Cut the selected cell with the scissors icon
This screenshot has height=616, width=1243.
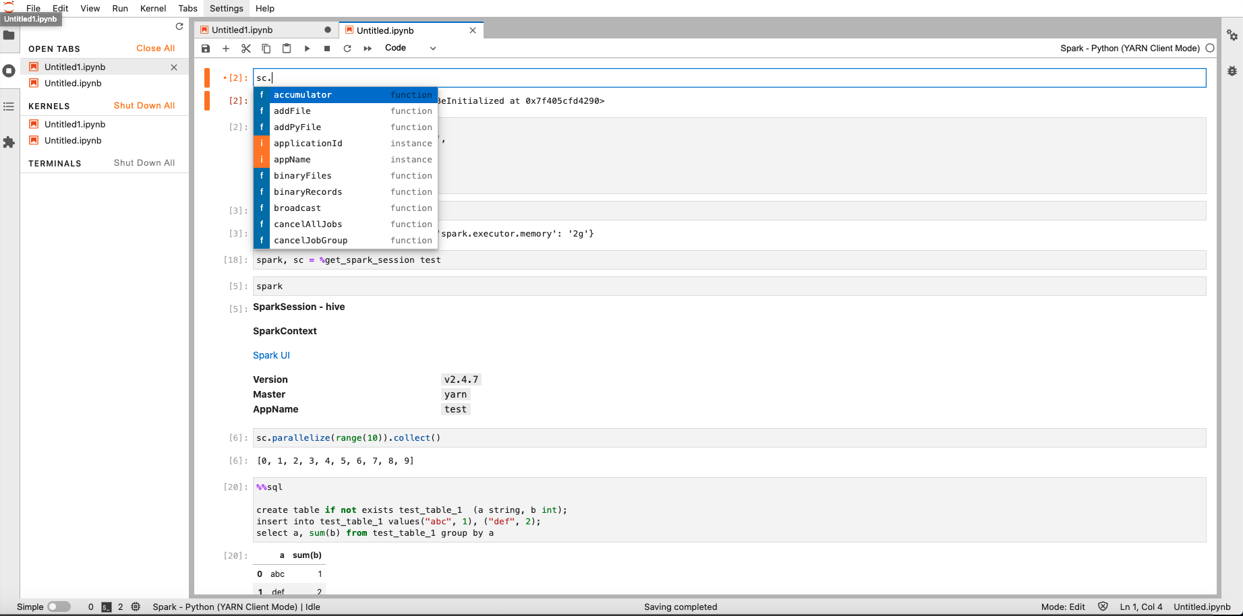click(246, 48)
